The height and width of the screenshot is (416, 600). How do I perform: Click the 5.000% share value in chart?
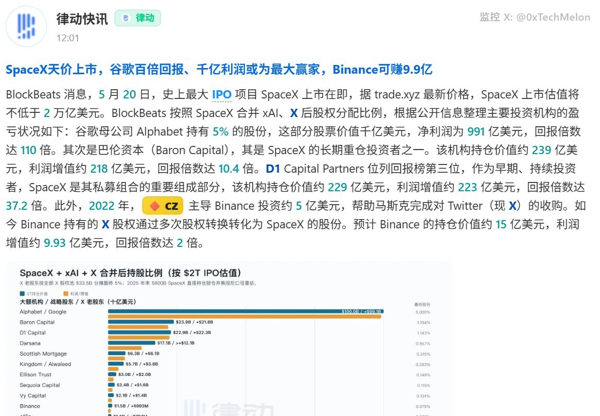[x=423, y=312]
